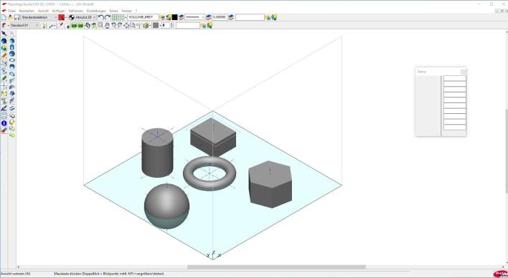
Task: Click the black color swatch
Action: pos(174,17)
